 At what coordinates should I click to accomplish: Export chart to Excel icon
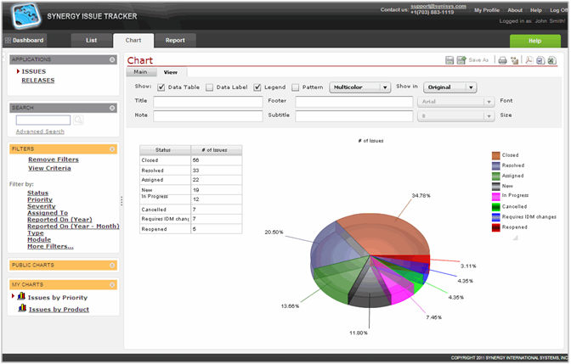[552, 60]
